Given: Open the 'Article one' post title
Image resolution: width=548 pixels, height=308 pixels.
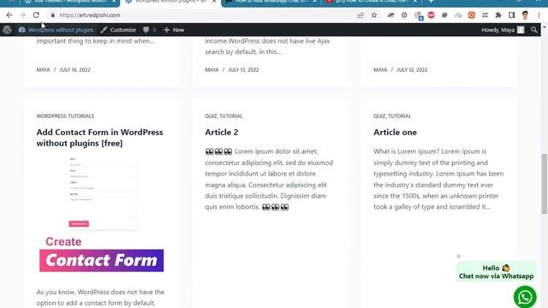Looking at the screenshot, I should coord(395,133).
